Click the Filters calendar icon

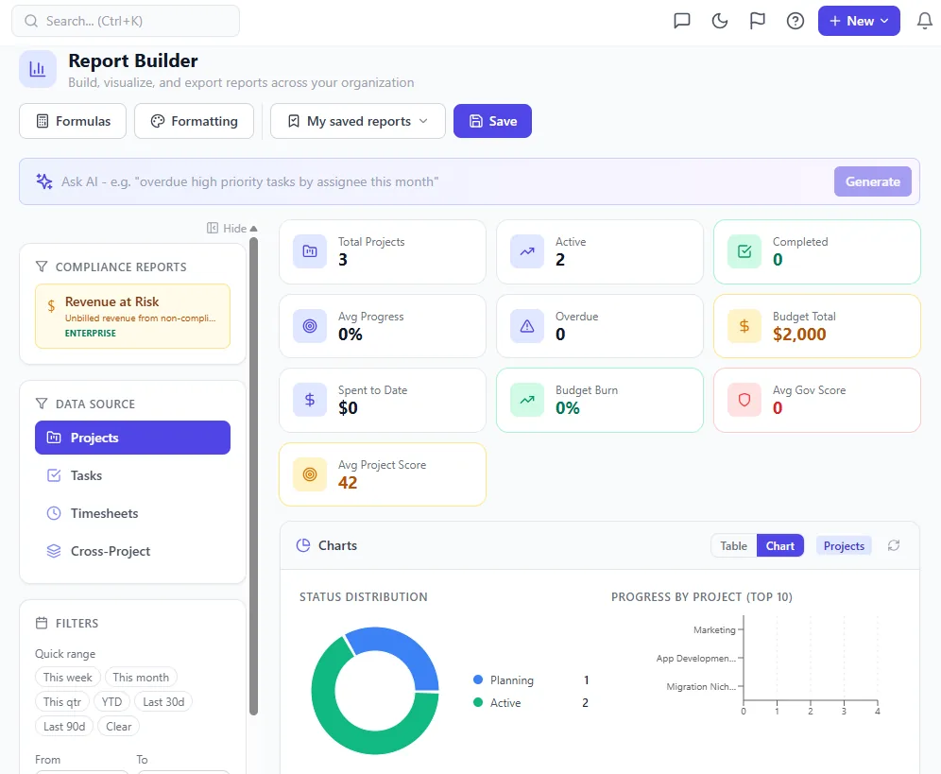42,624
